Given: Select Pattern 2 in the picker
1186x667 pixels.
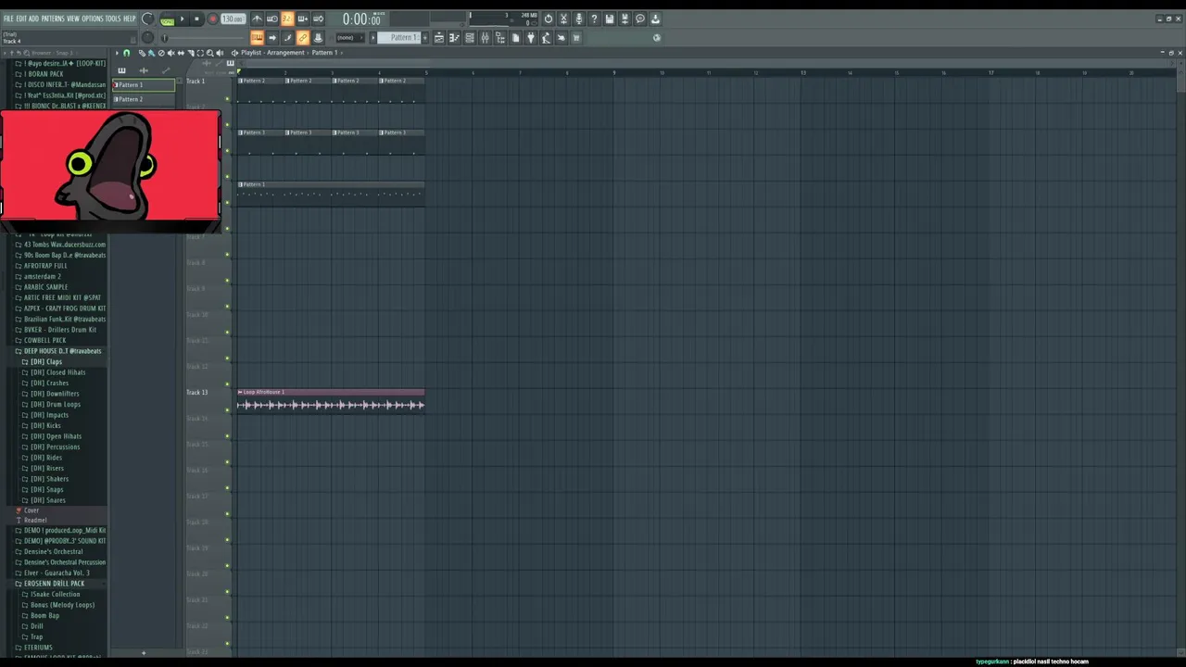Looking at the screenshot, I should coord(144,99).
